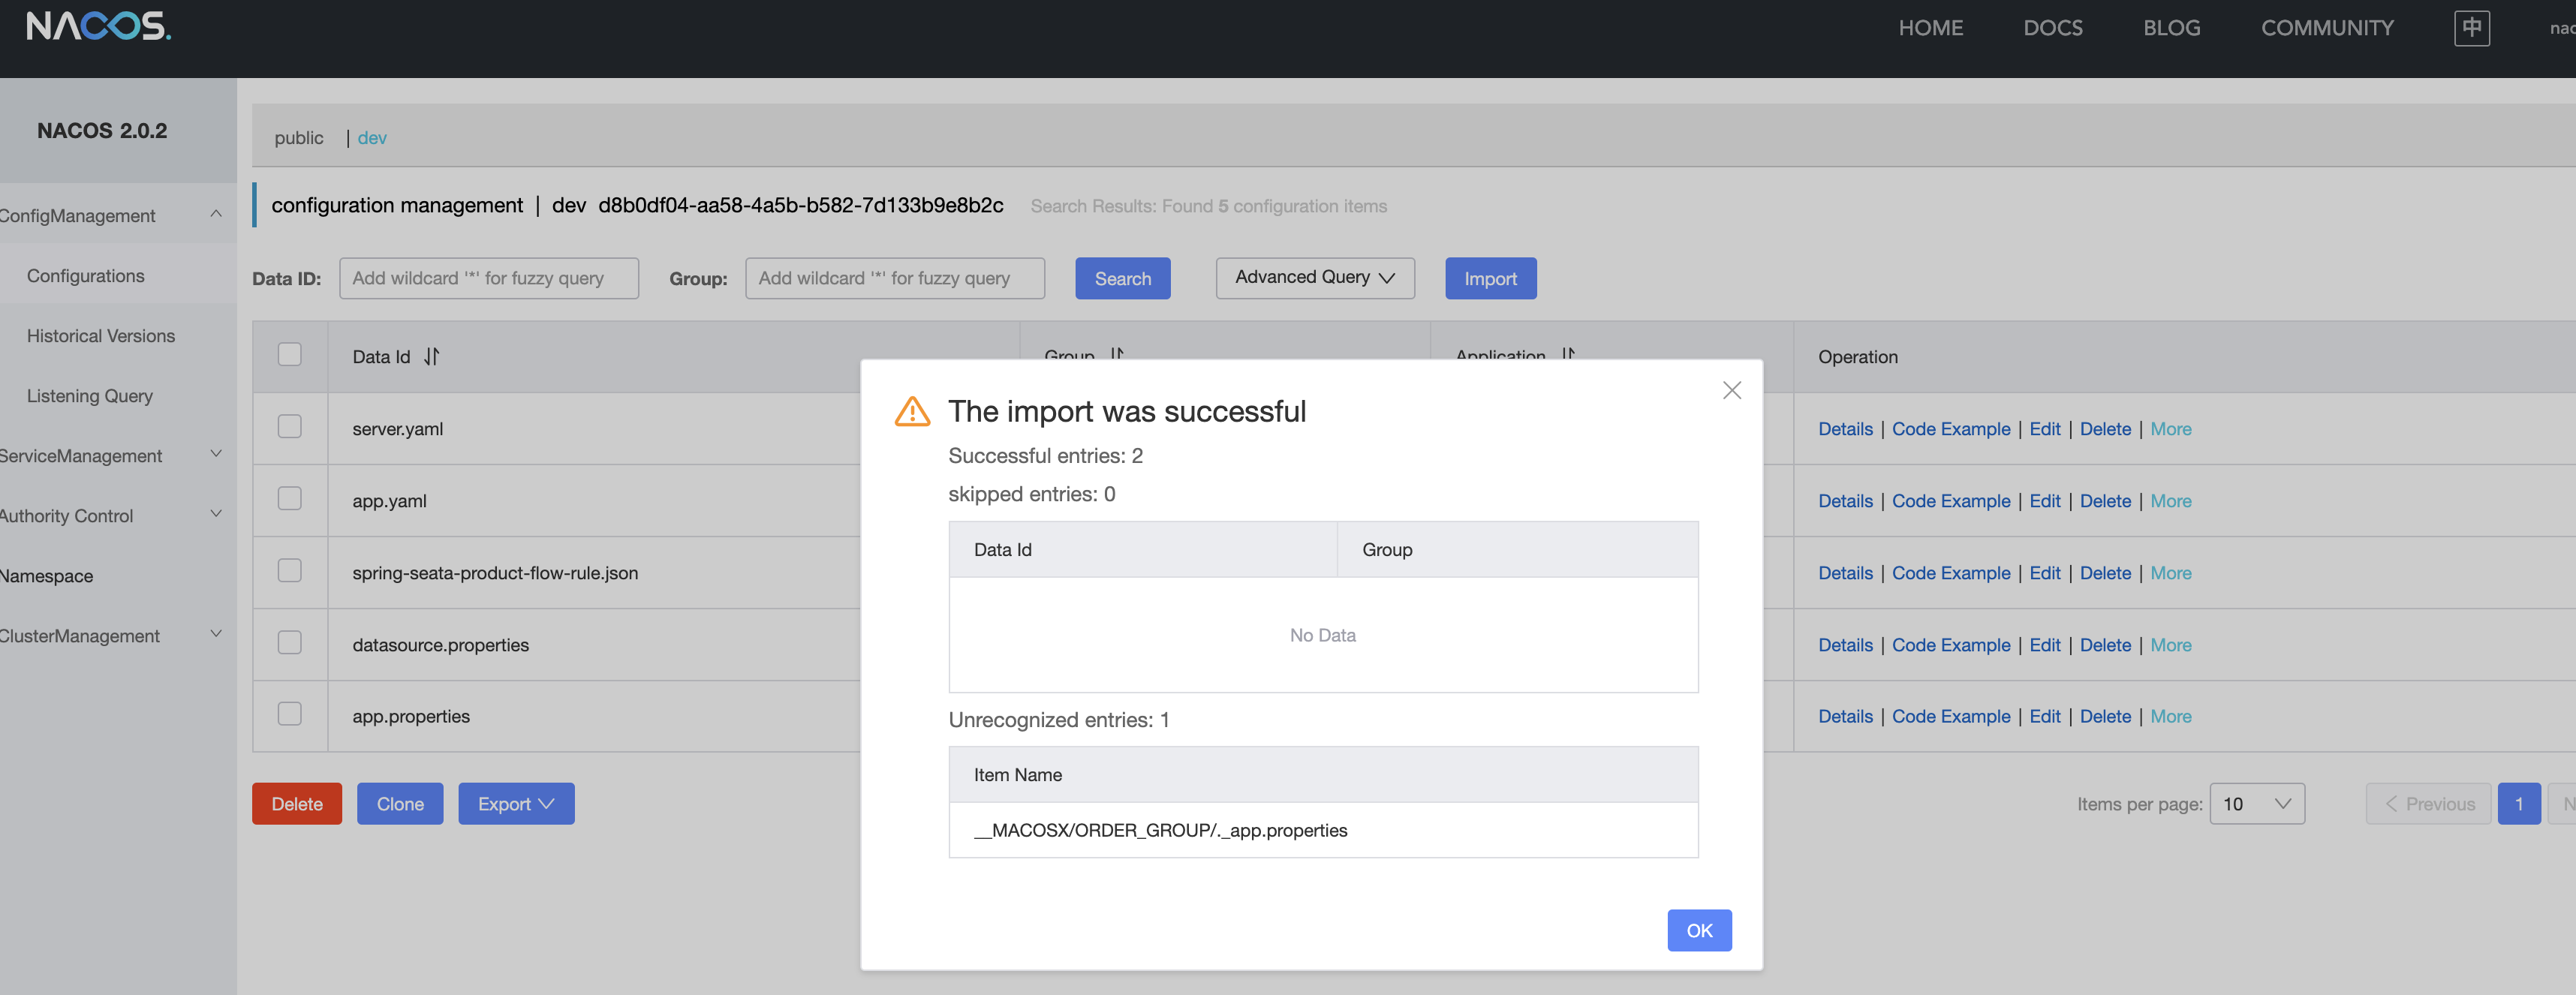
Task: Open COMMUNITY in top navigation
Action: (x=2327, y=28)
